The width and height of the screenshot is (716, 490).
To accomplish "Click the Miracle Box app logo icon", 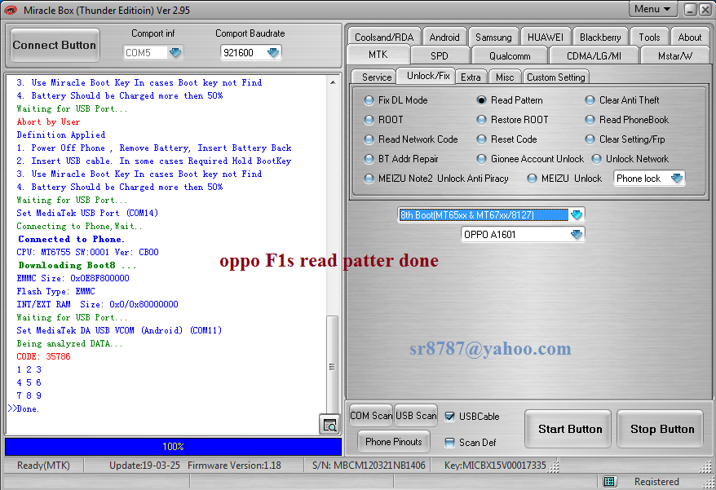I will 11,10.
